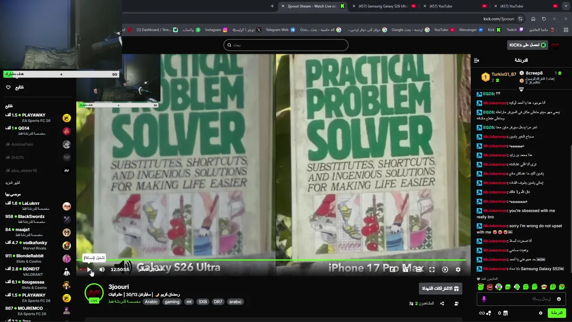Switch to Samsung Galaxy S26 Ultra tab
572x322 pixels.
point(384,6)
